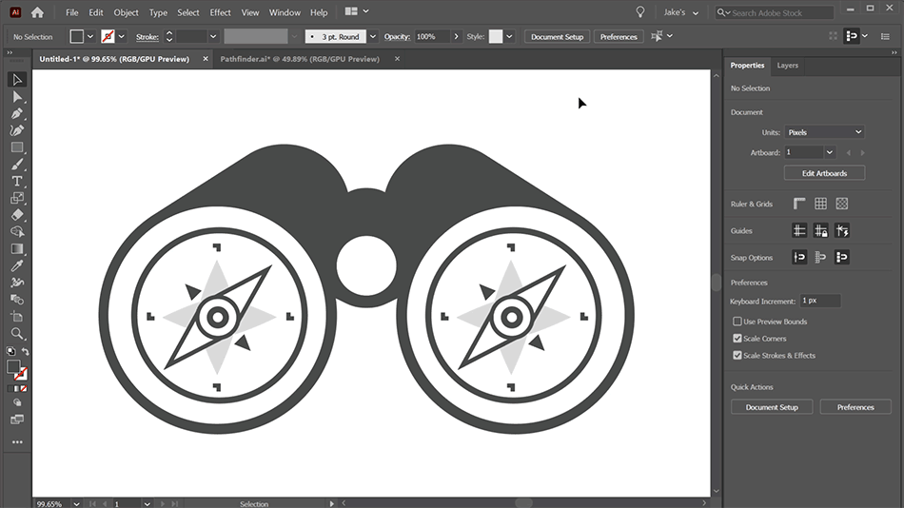Screen dimensions: 904x508
Task: Select the Selection tool arrow
Action: tap(17, 80)
